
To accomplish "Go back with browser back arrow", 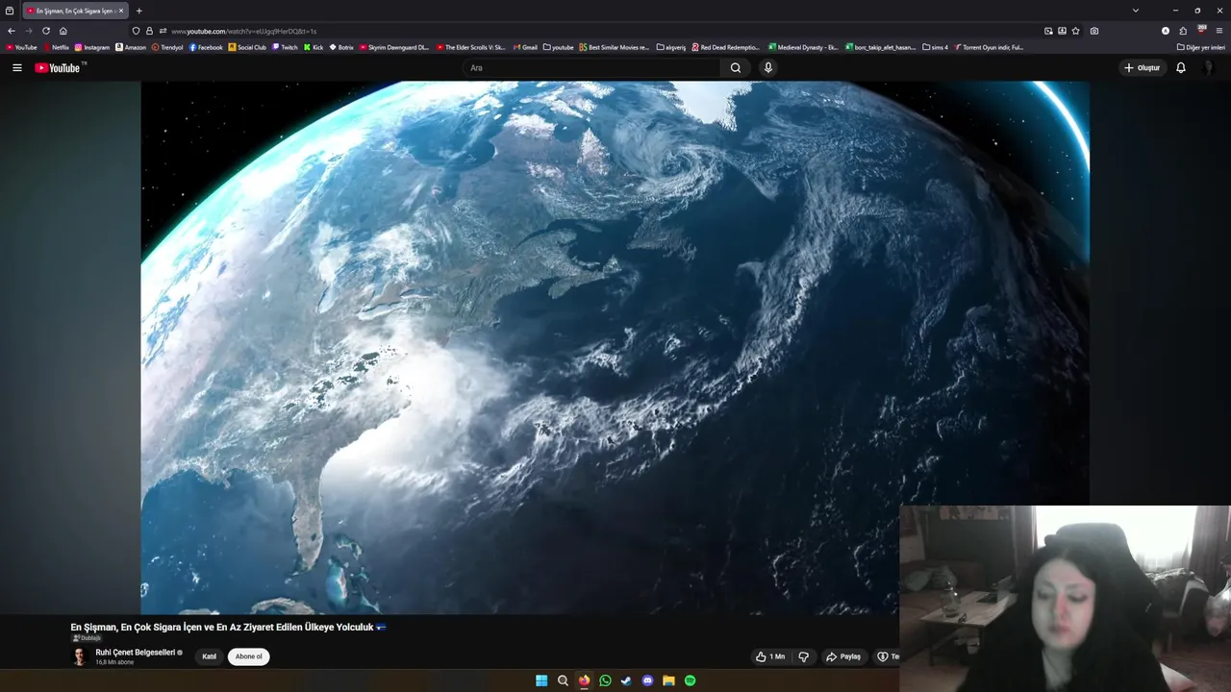I will pyautogui.click(x=12, y=31).
